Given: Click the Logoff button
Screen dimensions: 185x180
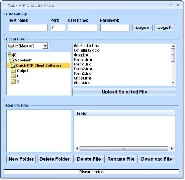Looking at the screenshot, I should coord(165,28).
